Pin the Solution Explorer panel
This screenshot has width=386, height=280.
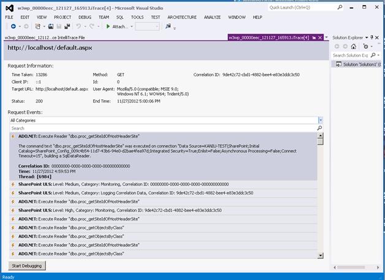pyautogui.click(x=372, y=37)
